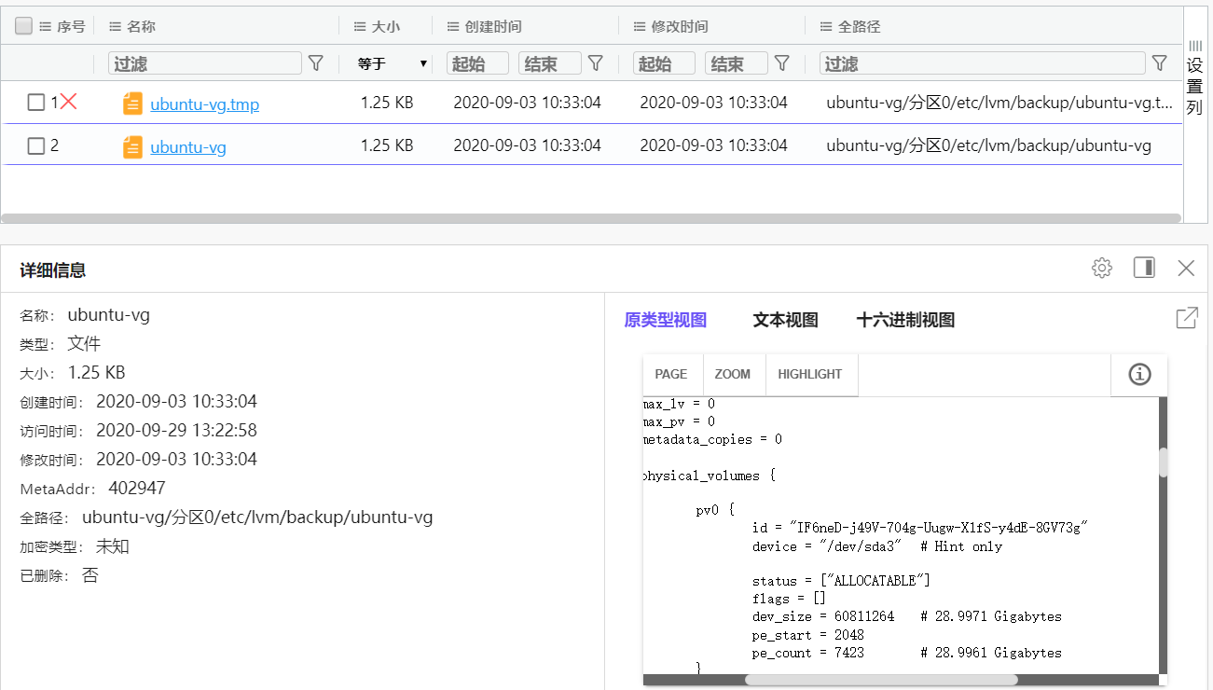The image size is (1213, 690).
Task: Click the created time filter funnel icon
Action: pyautogui.click(x=596, y=63)
